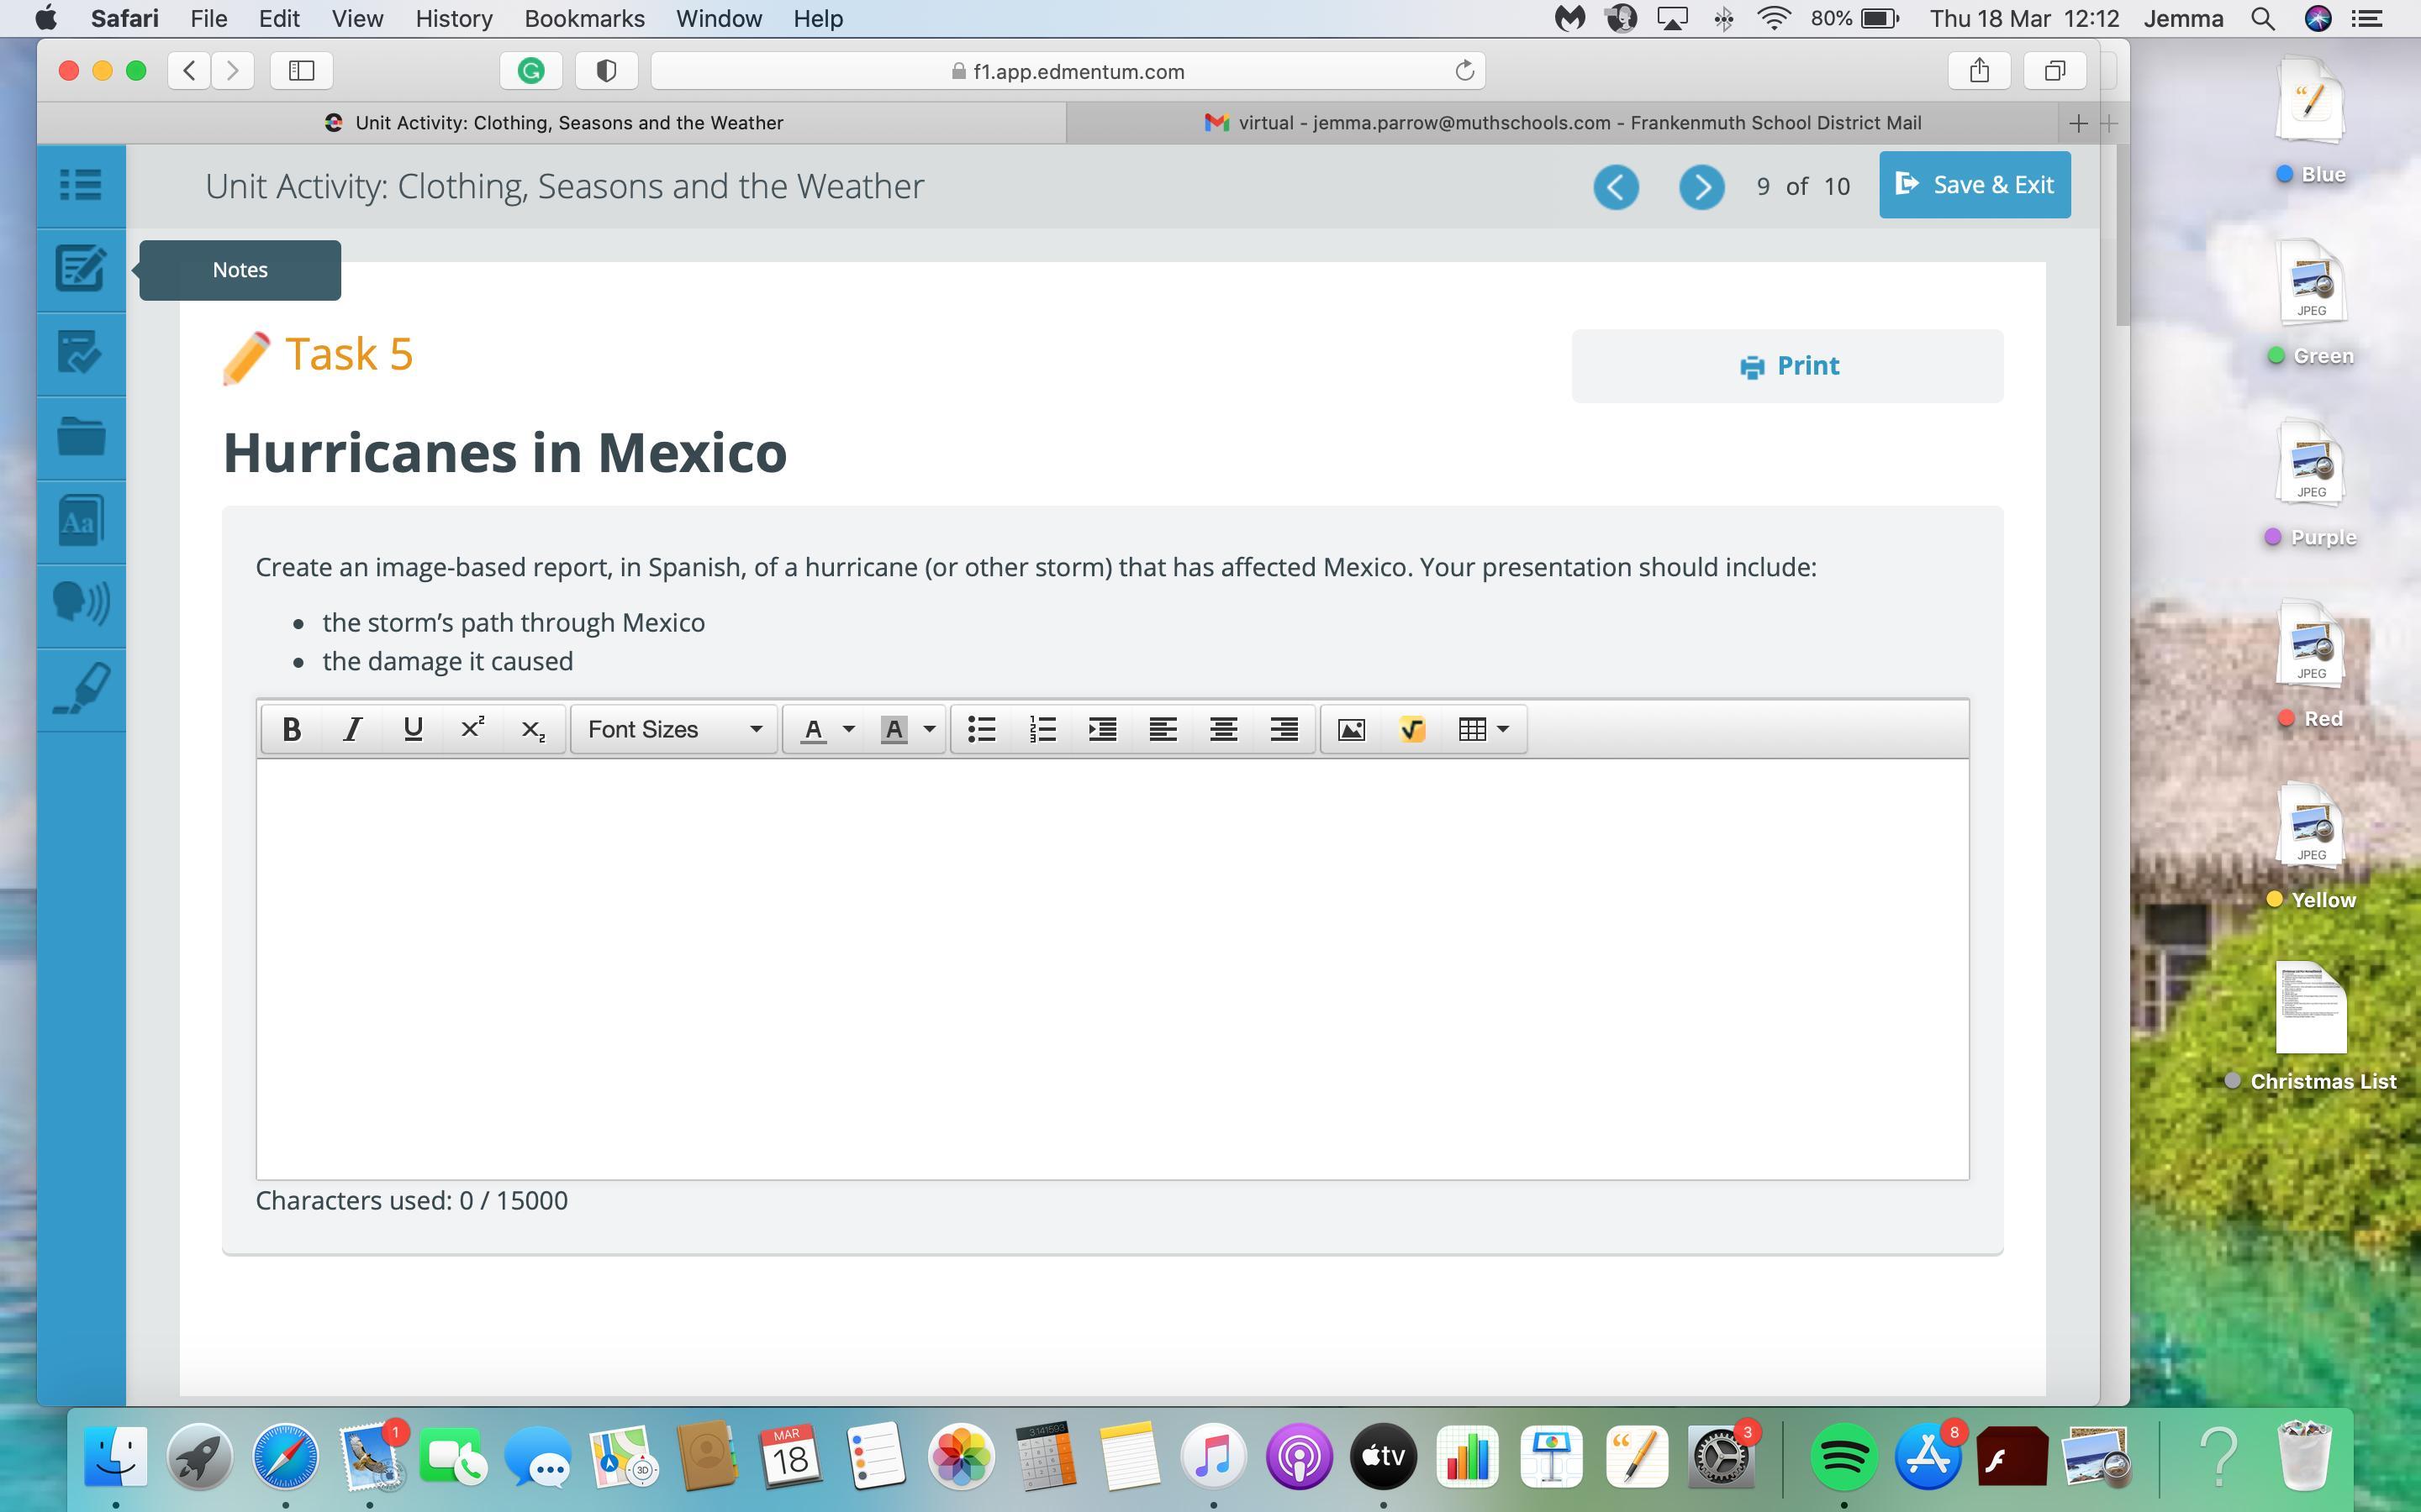2421x1512 pixels.
Task: Open the dictionary Aa sidebar tool
Action: (x=80, y=521)
